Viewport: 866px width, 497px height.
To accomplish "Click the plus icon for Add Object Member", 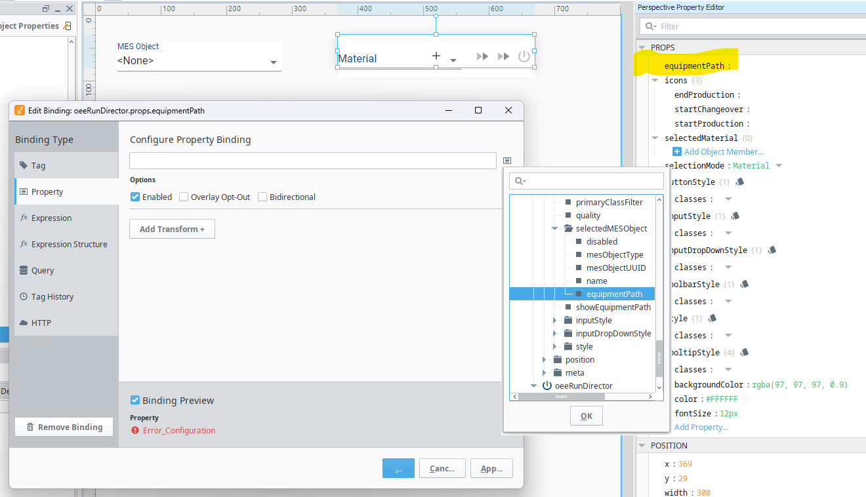I will pyautogui.click(x=677, y=151).
